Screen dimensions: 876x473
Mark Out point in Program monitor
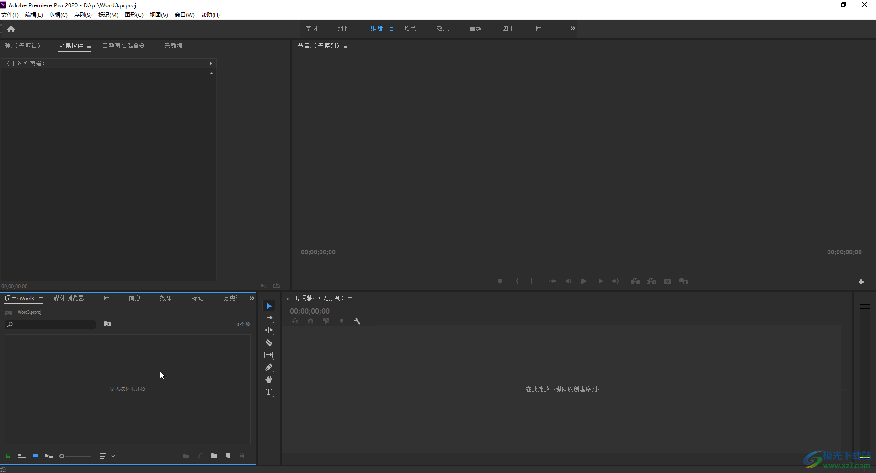tap(531, 281)
